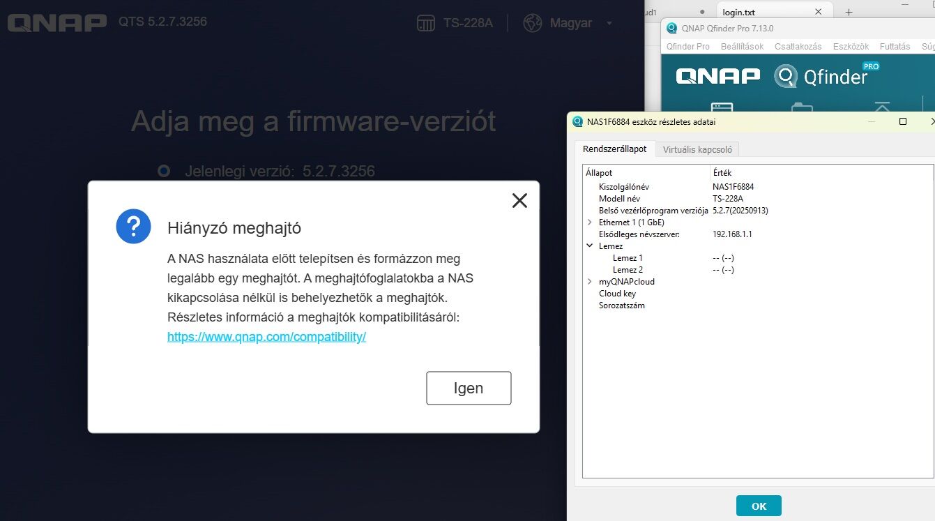Screen dimensions: 935x521
Task: Click the 5.2.7(20250913) firmware value
Action: click(x=740, y=211)
